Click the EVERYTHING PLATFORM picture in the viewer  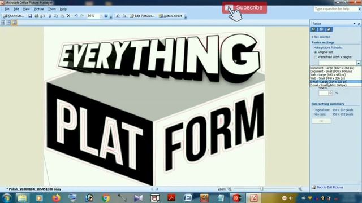pyautogui.click(x=154, y=106)
